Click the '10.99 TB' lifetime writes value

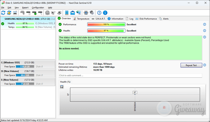coord(98,70)
